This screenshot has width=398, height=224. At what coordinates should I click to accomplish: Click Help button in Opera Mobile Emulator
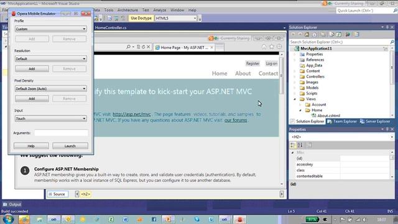click(31, 146)
